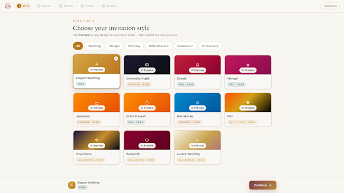Click the film icon on Cinematic Night card

point(147,65)
